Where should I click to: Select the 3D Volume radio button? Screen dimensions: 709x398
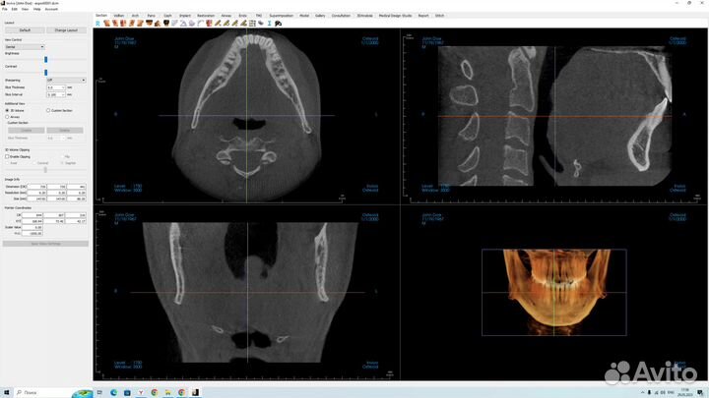click(x=7, y=110)
